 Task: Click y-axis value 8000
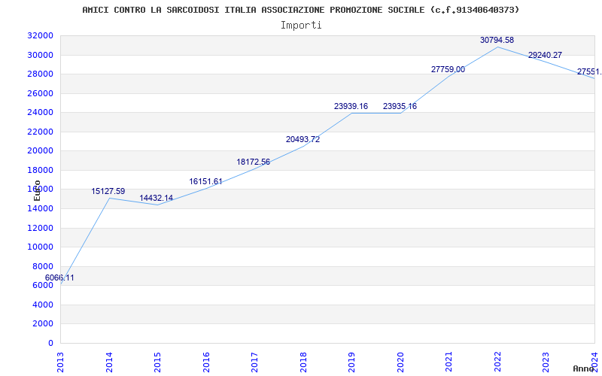pos(42,266)
